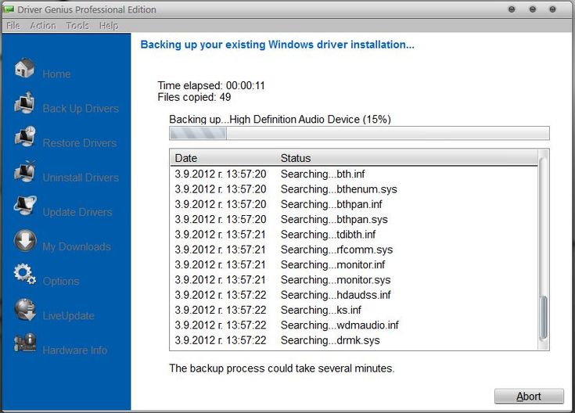The image size is (575, 413).
Task: Select log row Searching...ks.inf
Action: coord(354,310)
